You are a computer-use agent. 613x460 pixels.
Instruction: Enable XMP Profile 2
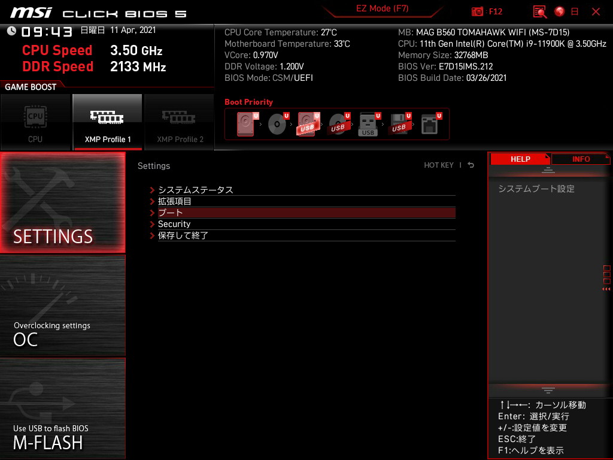click(180, 122)
